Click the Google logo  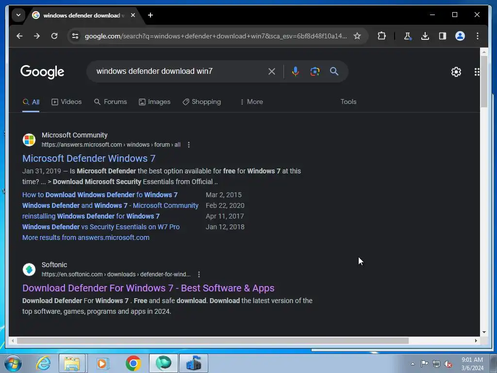(42, 72)
